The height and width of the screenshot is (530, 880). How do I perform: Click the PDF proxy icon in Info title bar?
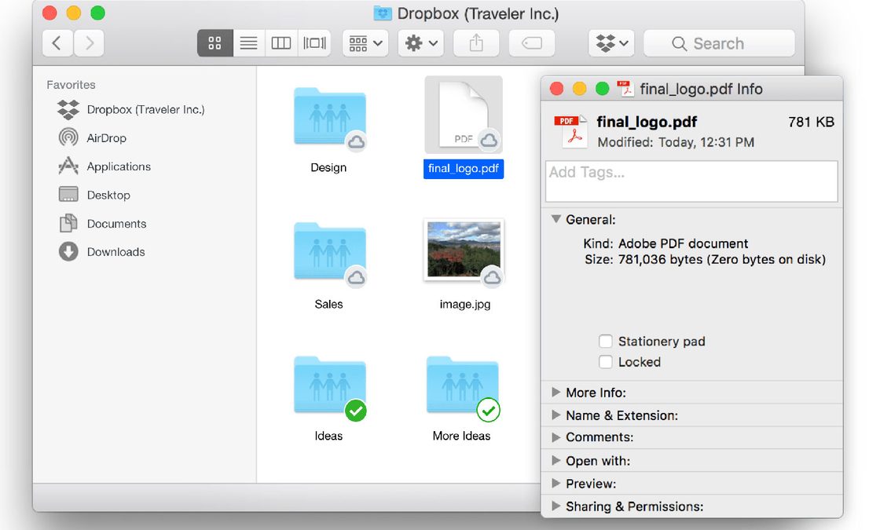625,89
